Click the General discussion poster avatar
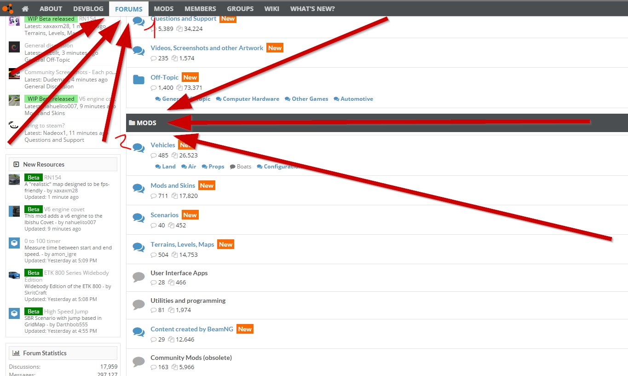The image size is (628, 376). (x=14, y=46)
